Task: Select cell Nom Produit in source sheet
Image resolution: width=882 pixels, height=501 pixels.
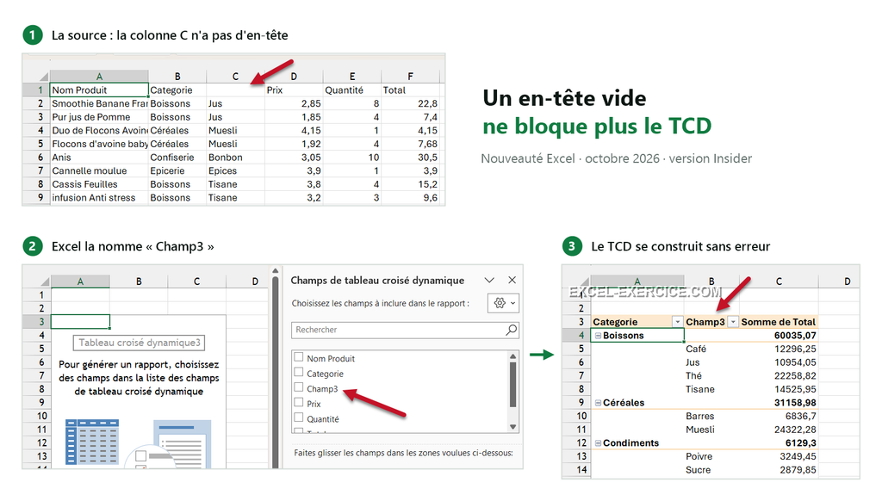Action: coord(99,90)
